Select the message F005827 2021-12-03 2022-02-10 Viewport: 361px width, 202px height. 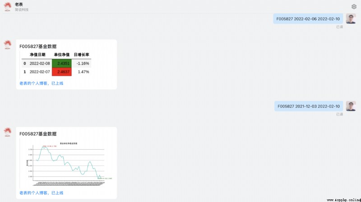click(x=309, y=106)
